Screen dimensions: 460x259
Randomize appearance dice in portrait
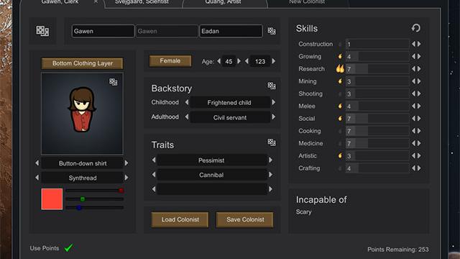(114, 81)
